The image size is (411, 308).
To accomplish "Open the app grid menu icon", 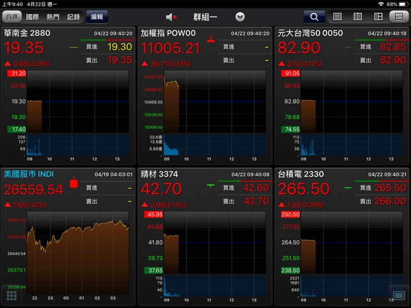I will pyautogui.click(x=11, y=295).
